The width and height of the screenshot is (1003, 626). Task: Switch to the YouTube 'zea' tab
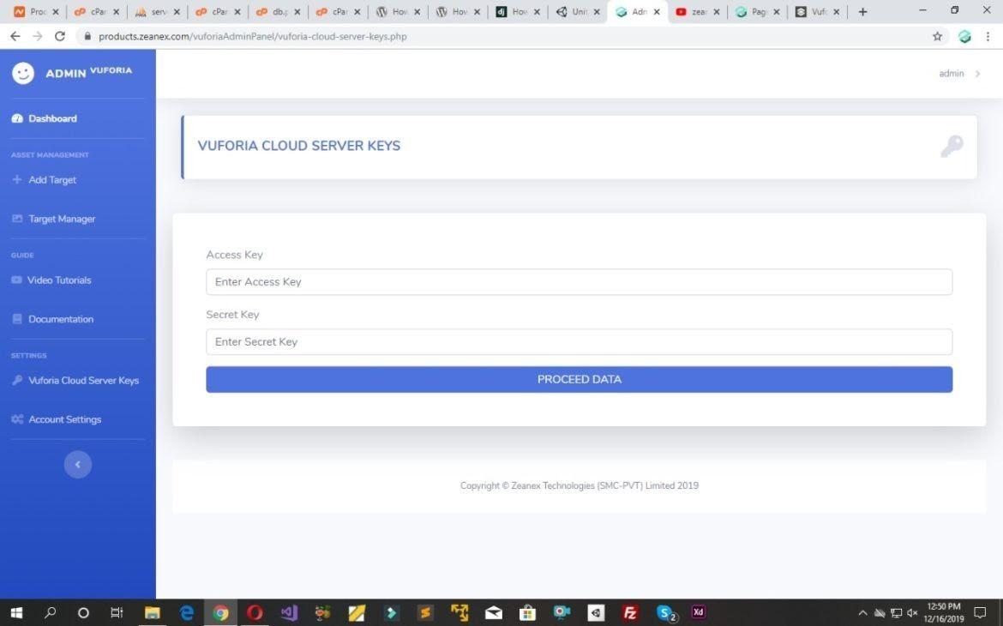(x=697, y=11)
